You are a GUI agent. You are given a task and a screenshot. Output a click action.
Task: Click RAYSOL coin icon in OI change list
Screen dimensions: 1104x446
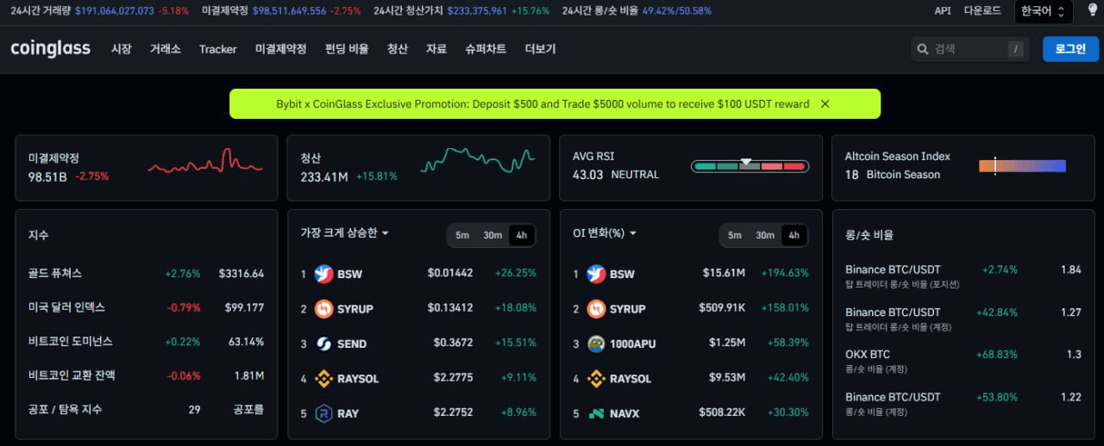click(596, 378)
